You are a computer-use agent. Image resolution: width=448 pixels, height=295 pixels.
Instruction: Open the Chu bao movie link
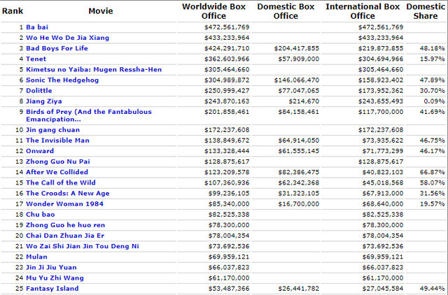pyautogui.click(x=41, y=215)
